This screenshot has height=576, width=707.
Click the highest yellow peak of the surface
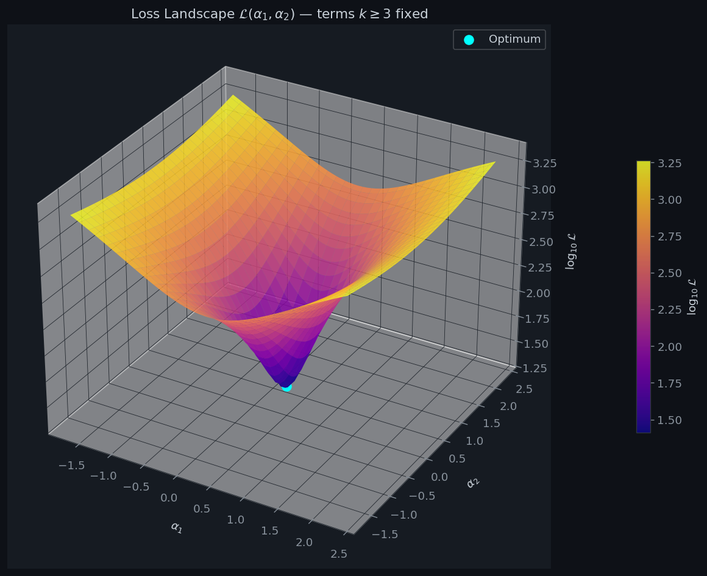pyautogui.click(x=232, y=96)
